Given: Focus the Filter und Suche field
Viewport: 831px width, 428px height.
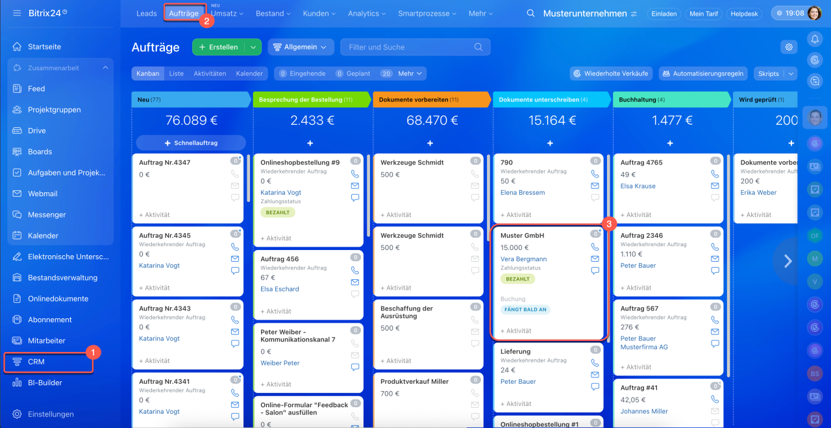Looking at the screenshot, I should [415, 47].
